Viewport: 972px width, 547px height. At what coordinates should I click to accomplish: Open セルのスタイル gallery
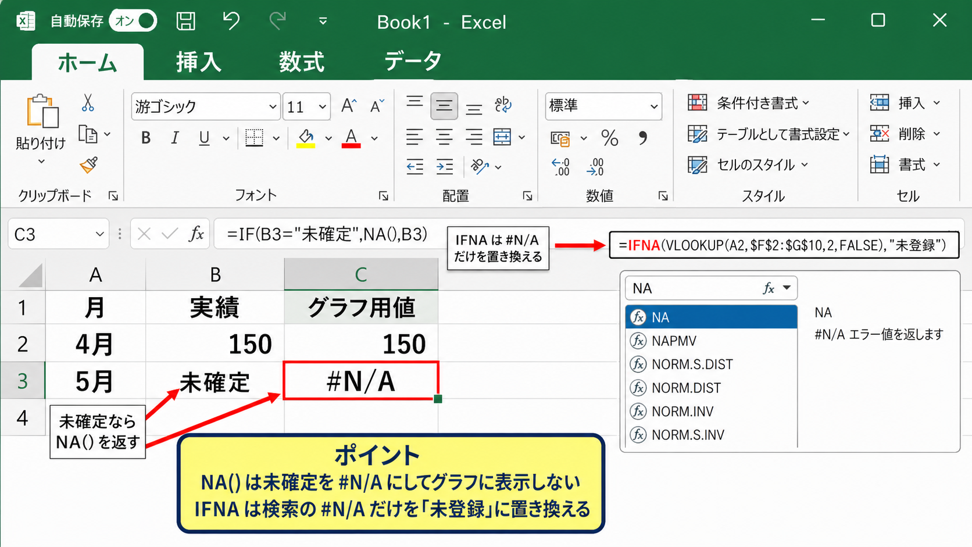point(748,165)
